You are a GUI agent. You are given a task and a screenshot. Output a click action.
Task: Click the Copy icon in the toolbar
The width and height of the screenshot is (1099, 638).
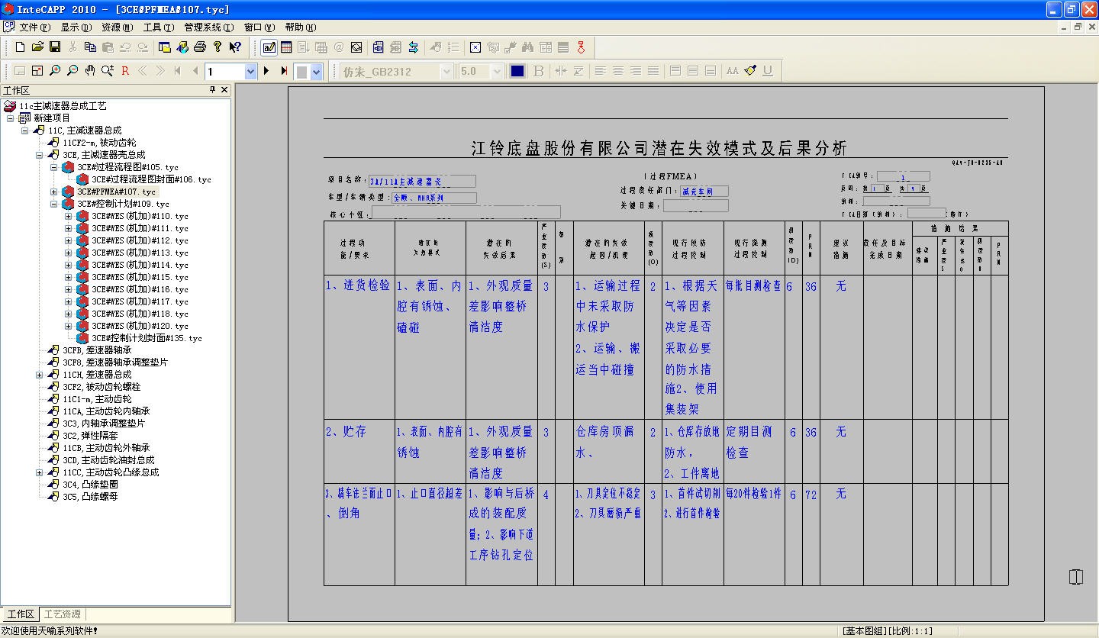coord(90,47)
